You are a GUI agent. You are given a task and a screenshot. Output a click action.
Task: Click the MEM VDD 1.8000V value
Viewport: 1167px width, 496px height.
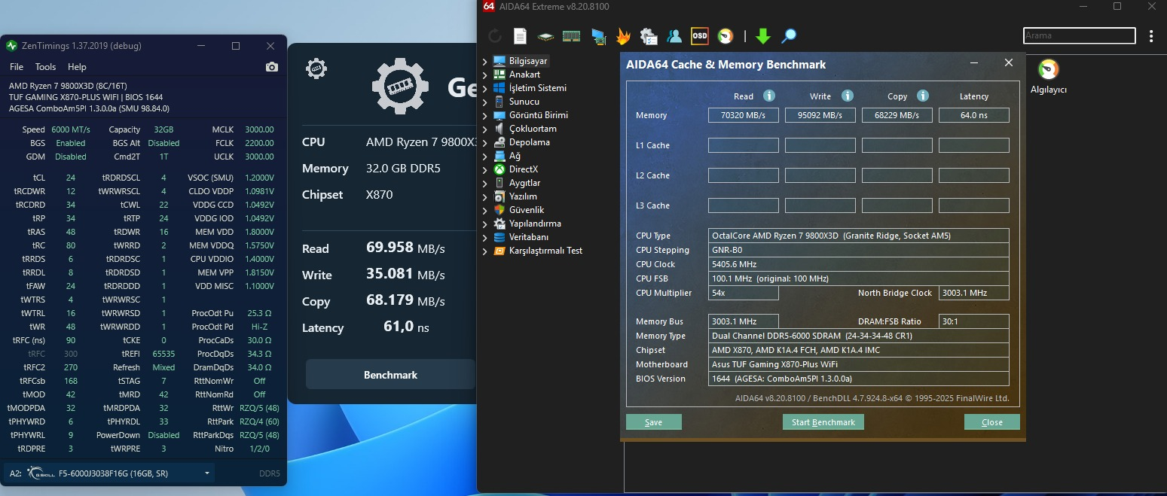pyautogui.click(x=259, y=232)
